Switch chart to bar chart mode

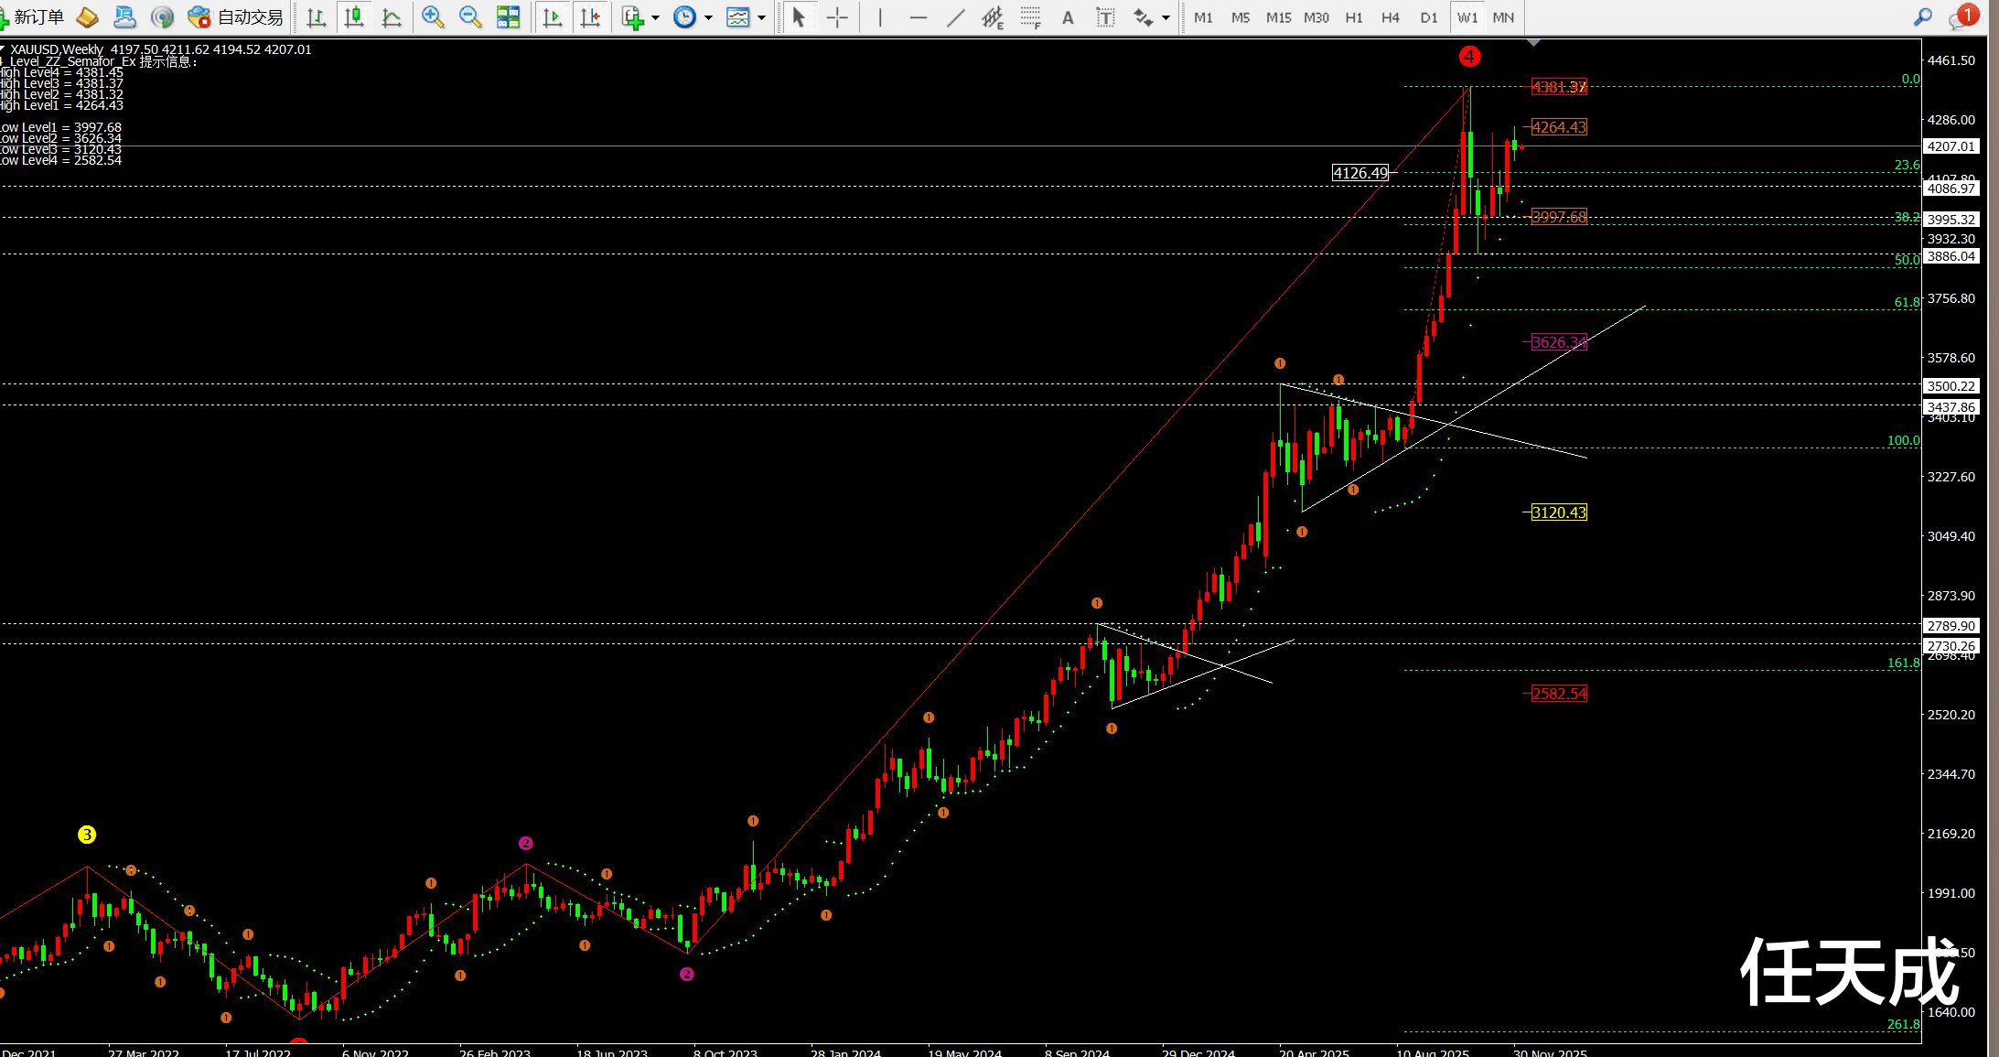(x=317, y=17)
